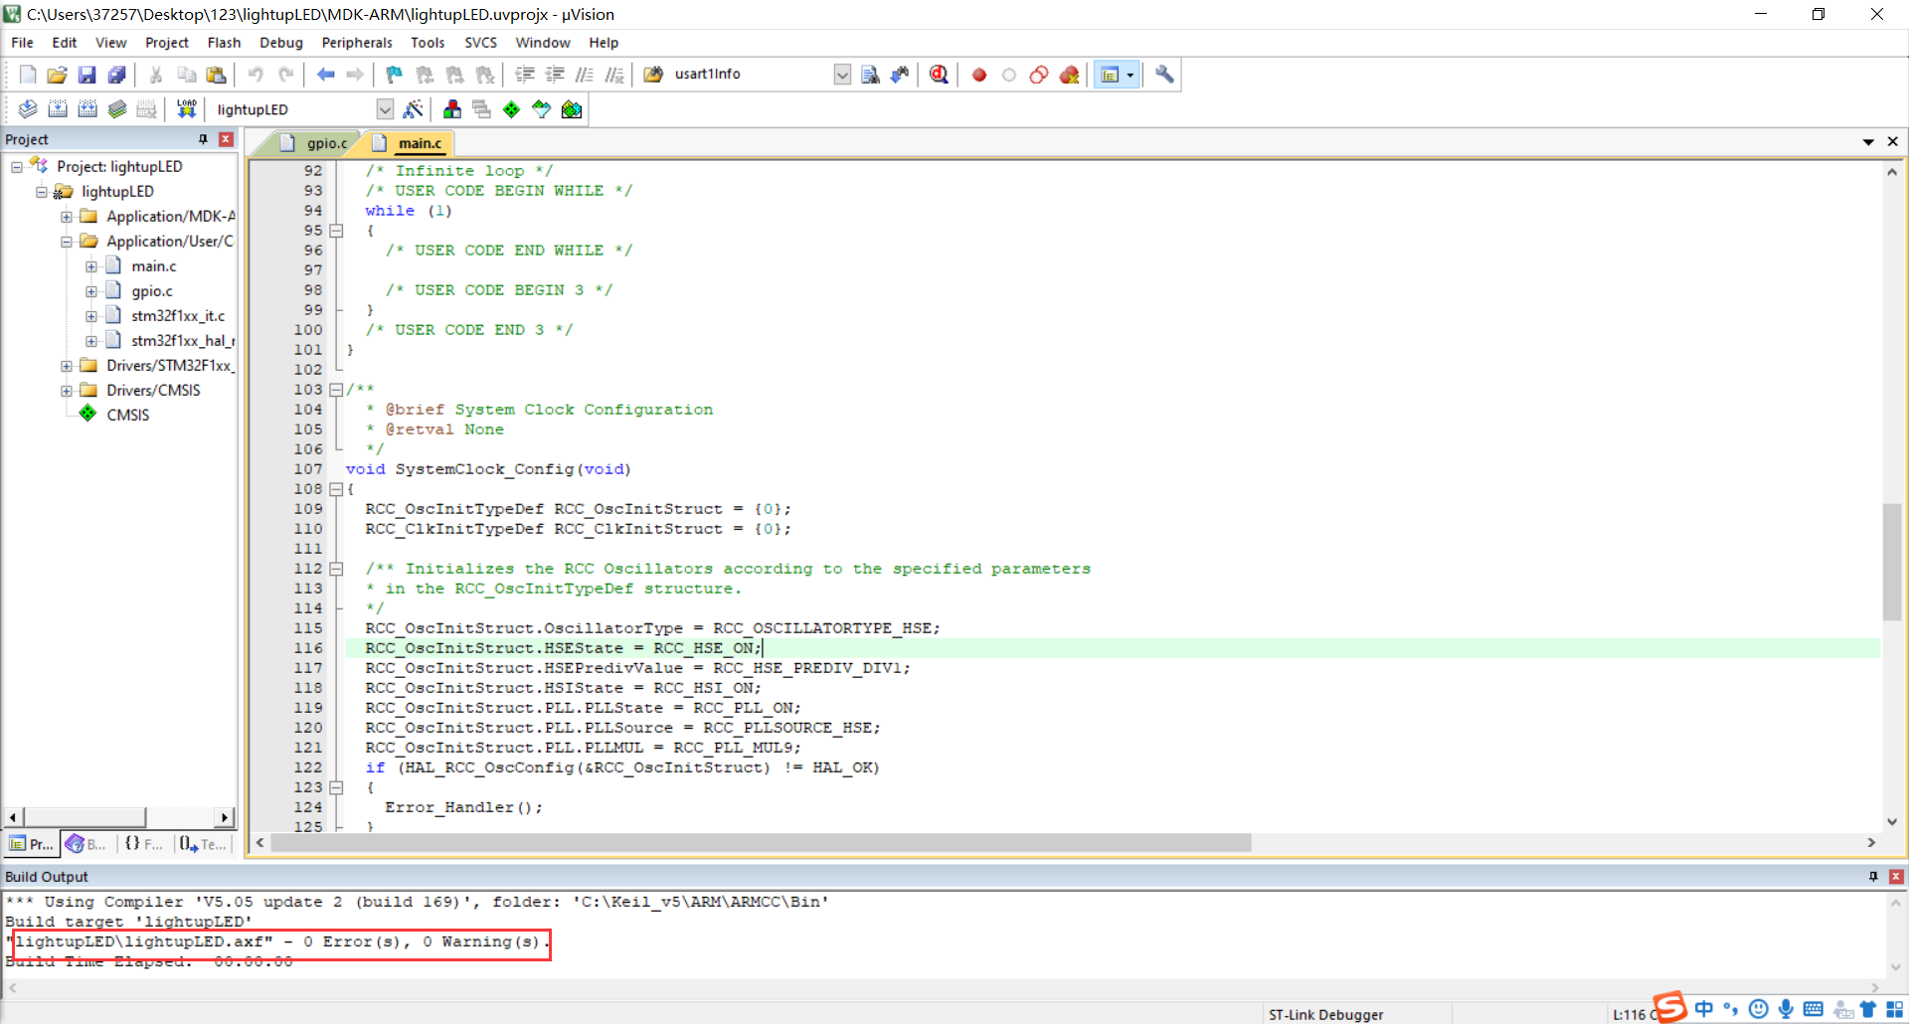Click the editor vertical scrollbar thumb
This screenshot has height=1024, width=1909.
1892,562
